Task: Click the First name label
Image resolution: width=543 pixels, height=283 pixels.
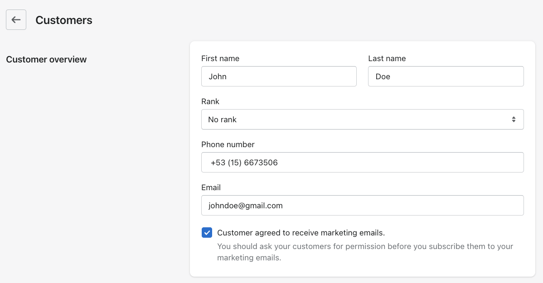Action: [220, 58]
